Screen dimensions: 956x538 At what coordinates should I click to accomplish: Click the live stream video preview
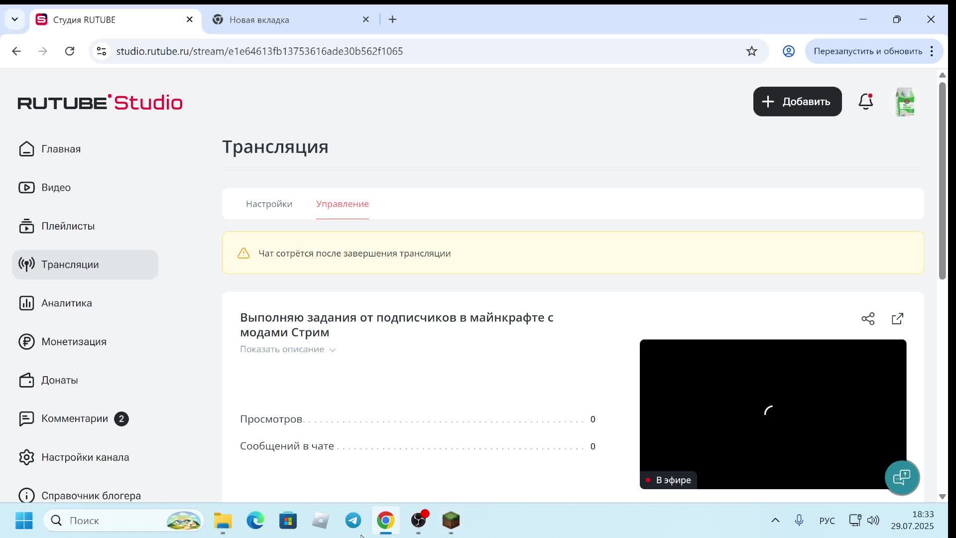tap(773, 413)
